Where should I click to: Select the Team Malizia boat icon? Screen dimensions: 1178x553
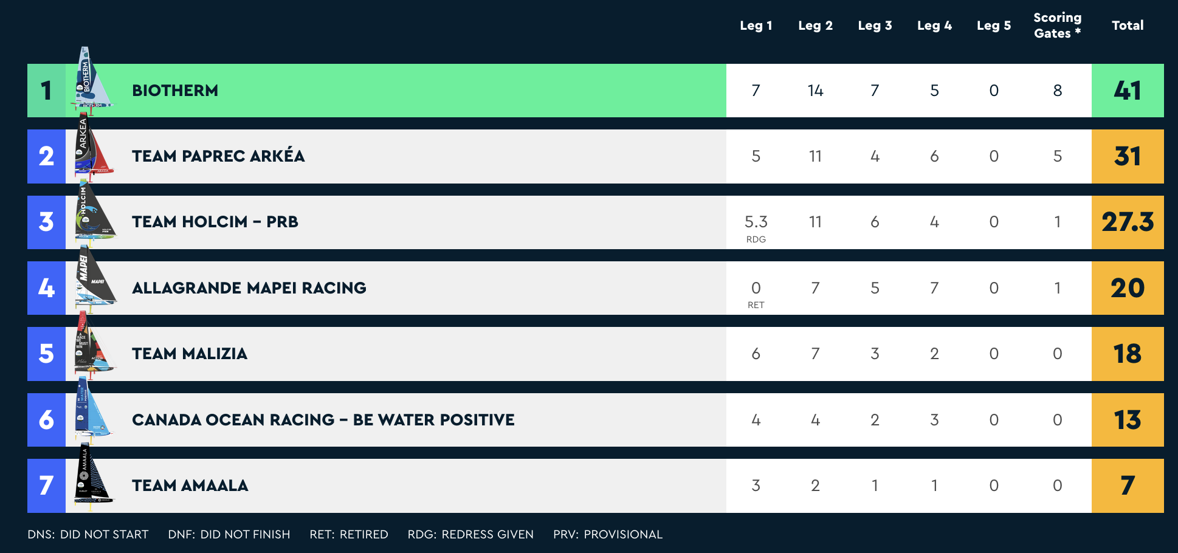(x=94, y=343)
